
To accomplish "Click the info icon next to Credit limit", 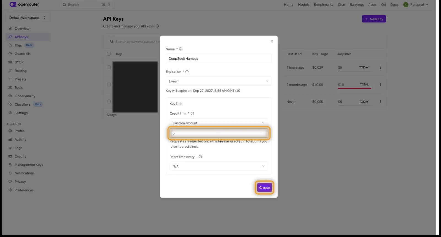I will 192,114.
